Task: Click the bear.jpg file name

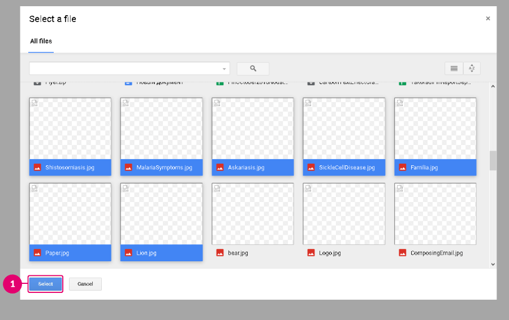Action: click(238, 253)
